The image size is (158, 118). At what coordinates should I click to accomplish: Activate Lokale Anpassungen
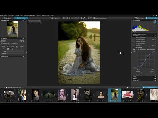tap(100, 18)
